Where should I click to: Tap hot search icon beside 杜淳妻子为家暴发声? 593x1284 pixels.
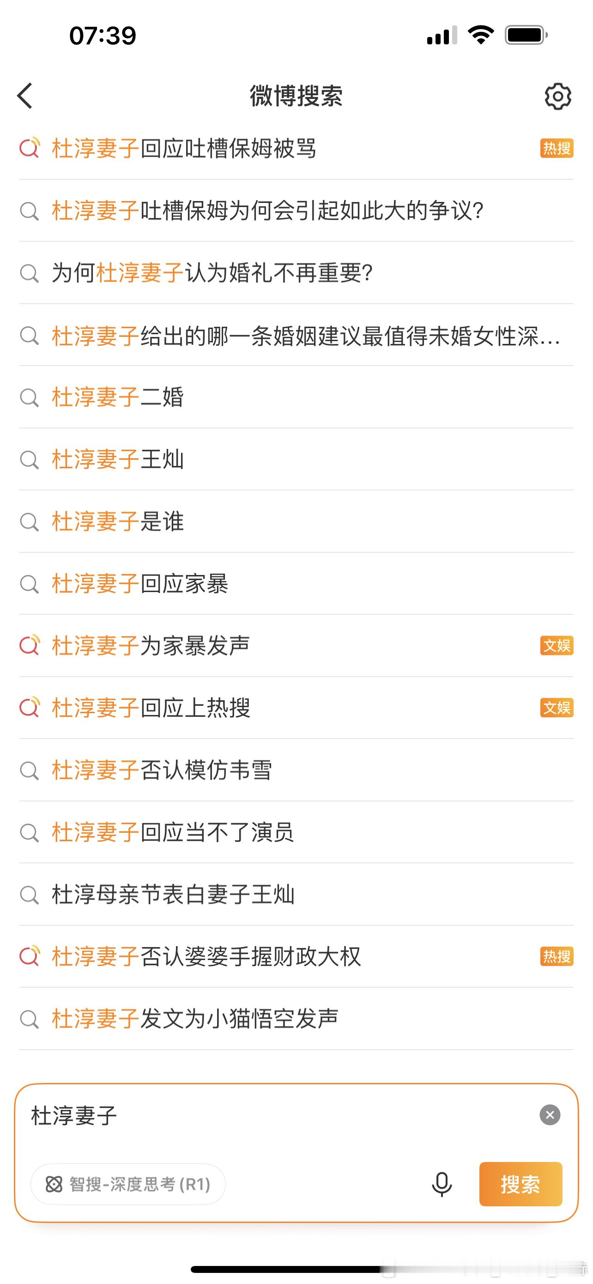(x=30, y=646)
